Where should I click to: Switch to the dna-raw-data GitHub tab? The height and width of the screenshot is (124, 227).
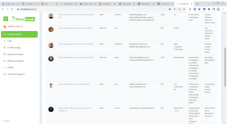165,4
